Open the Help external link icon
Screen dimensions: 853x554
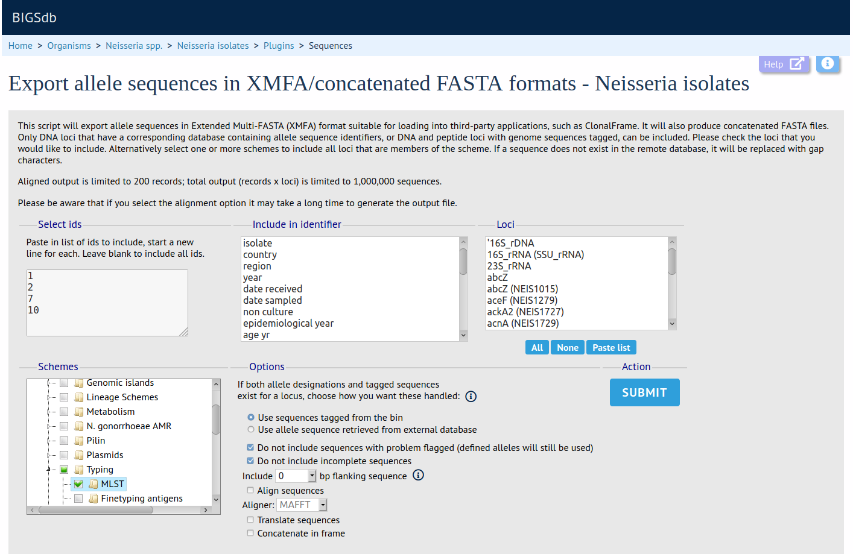click(796, 64)
